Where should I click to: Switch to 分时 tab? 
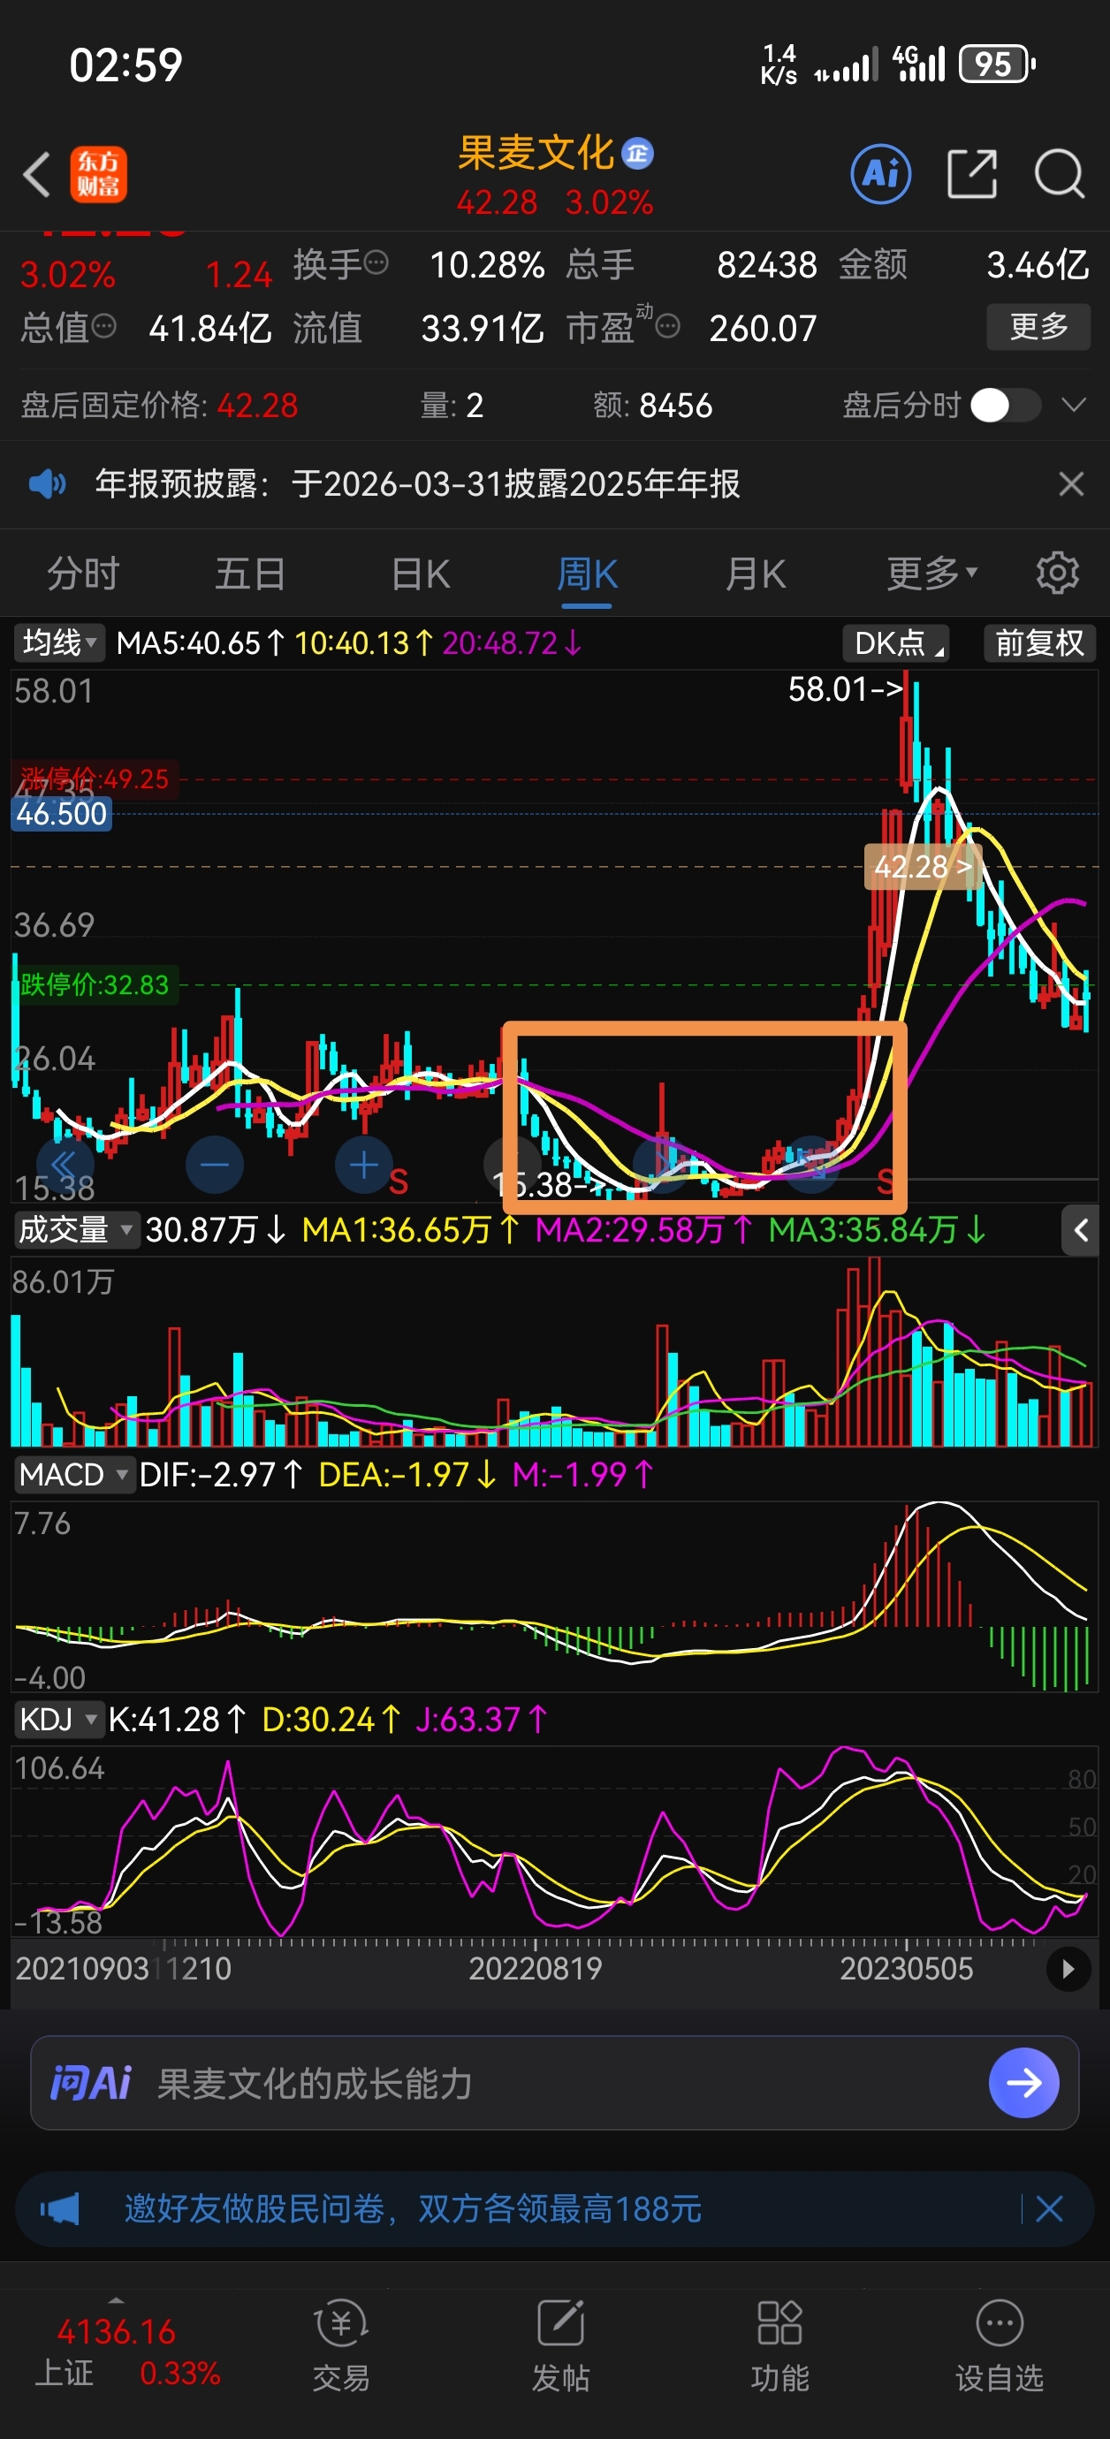tap(83, 573)
